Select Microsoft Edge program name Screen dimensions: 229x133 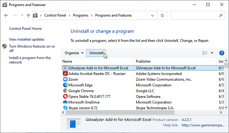(x=80, y=85)
